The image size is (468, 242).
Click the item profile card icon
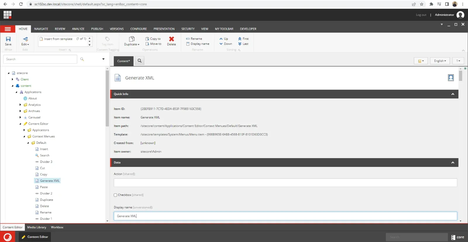pyautogui.click(x=451, y=78)
